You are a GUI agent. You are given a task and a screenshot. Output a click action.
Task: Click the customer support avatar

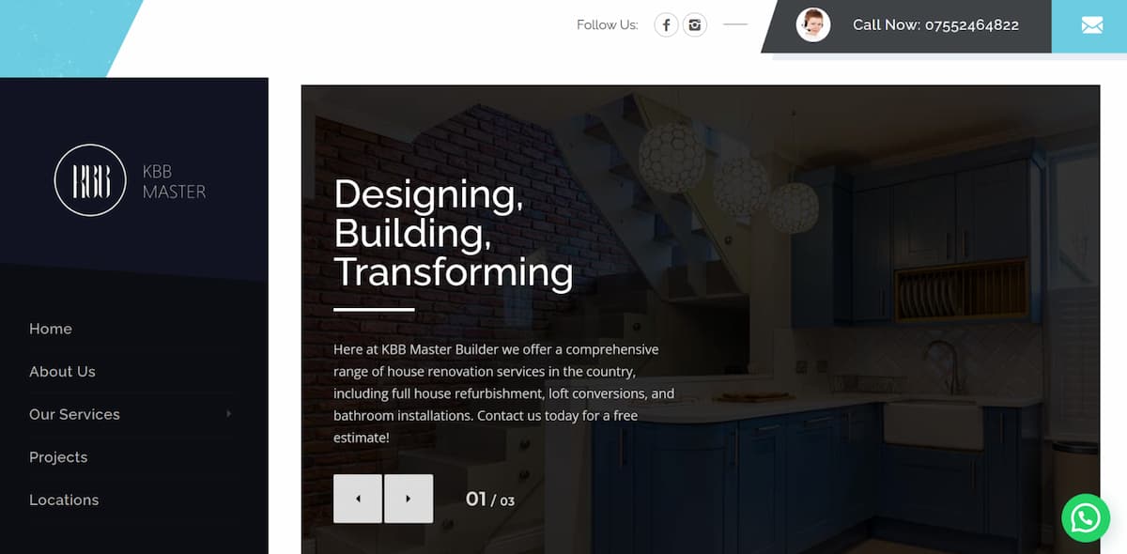[812, 25]
